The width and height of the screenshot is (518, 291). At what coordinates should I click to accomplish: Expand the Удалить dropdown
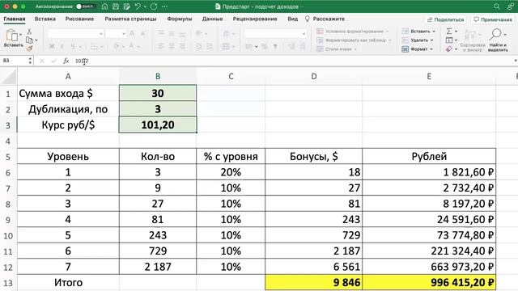click(431, 40)
